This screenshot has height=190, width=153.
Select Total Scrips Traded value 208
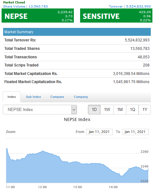(x=146, y=65)
